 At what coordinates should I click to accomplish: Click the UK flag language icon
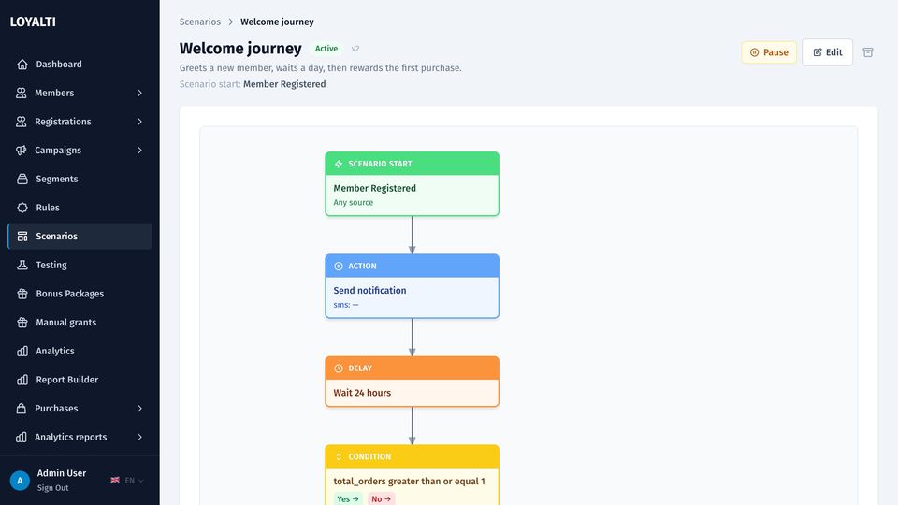[x=115, y=480]
